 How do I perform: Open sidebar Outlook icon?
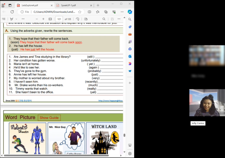click(130, 56)
